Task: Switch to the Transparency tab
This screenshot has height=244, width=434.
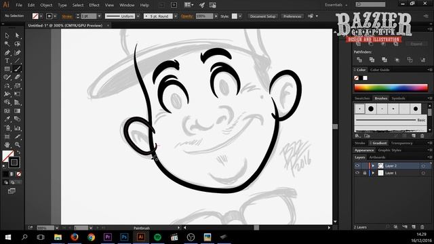Action: [x=401, y=143]
